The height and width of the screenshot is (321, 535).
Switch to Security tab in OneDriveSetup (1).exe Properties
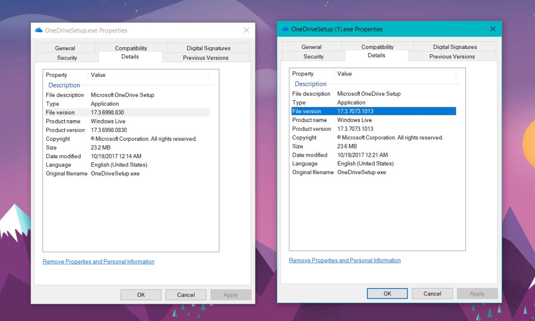[x=314, y=56]
